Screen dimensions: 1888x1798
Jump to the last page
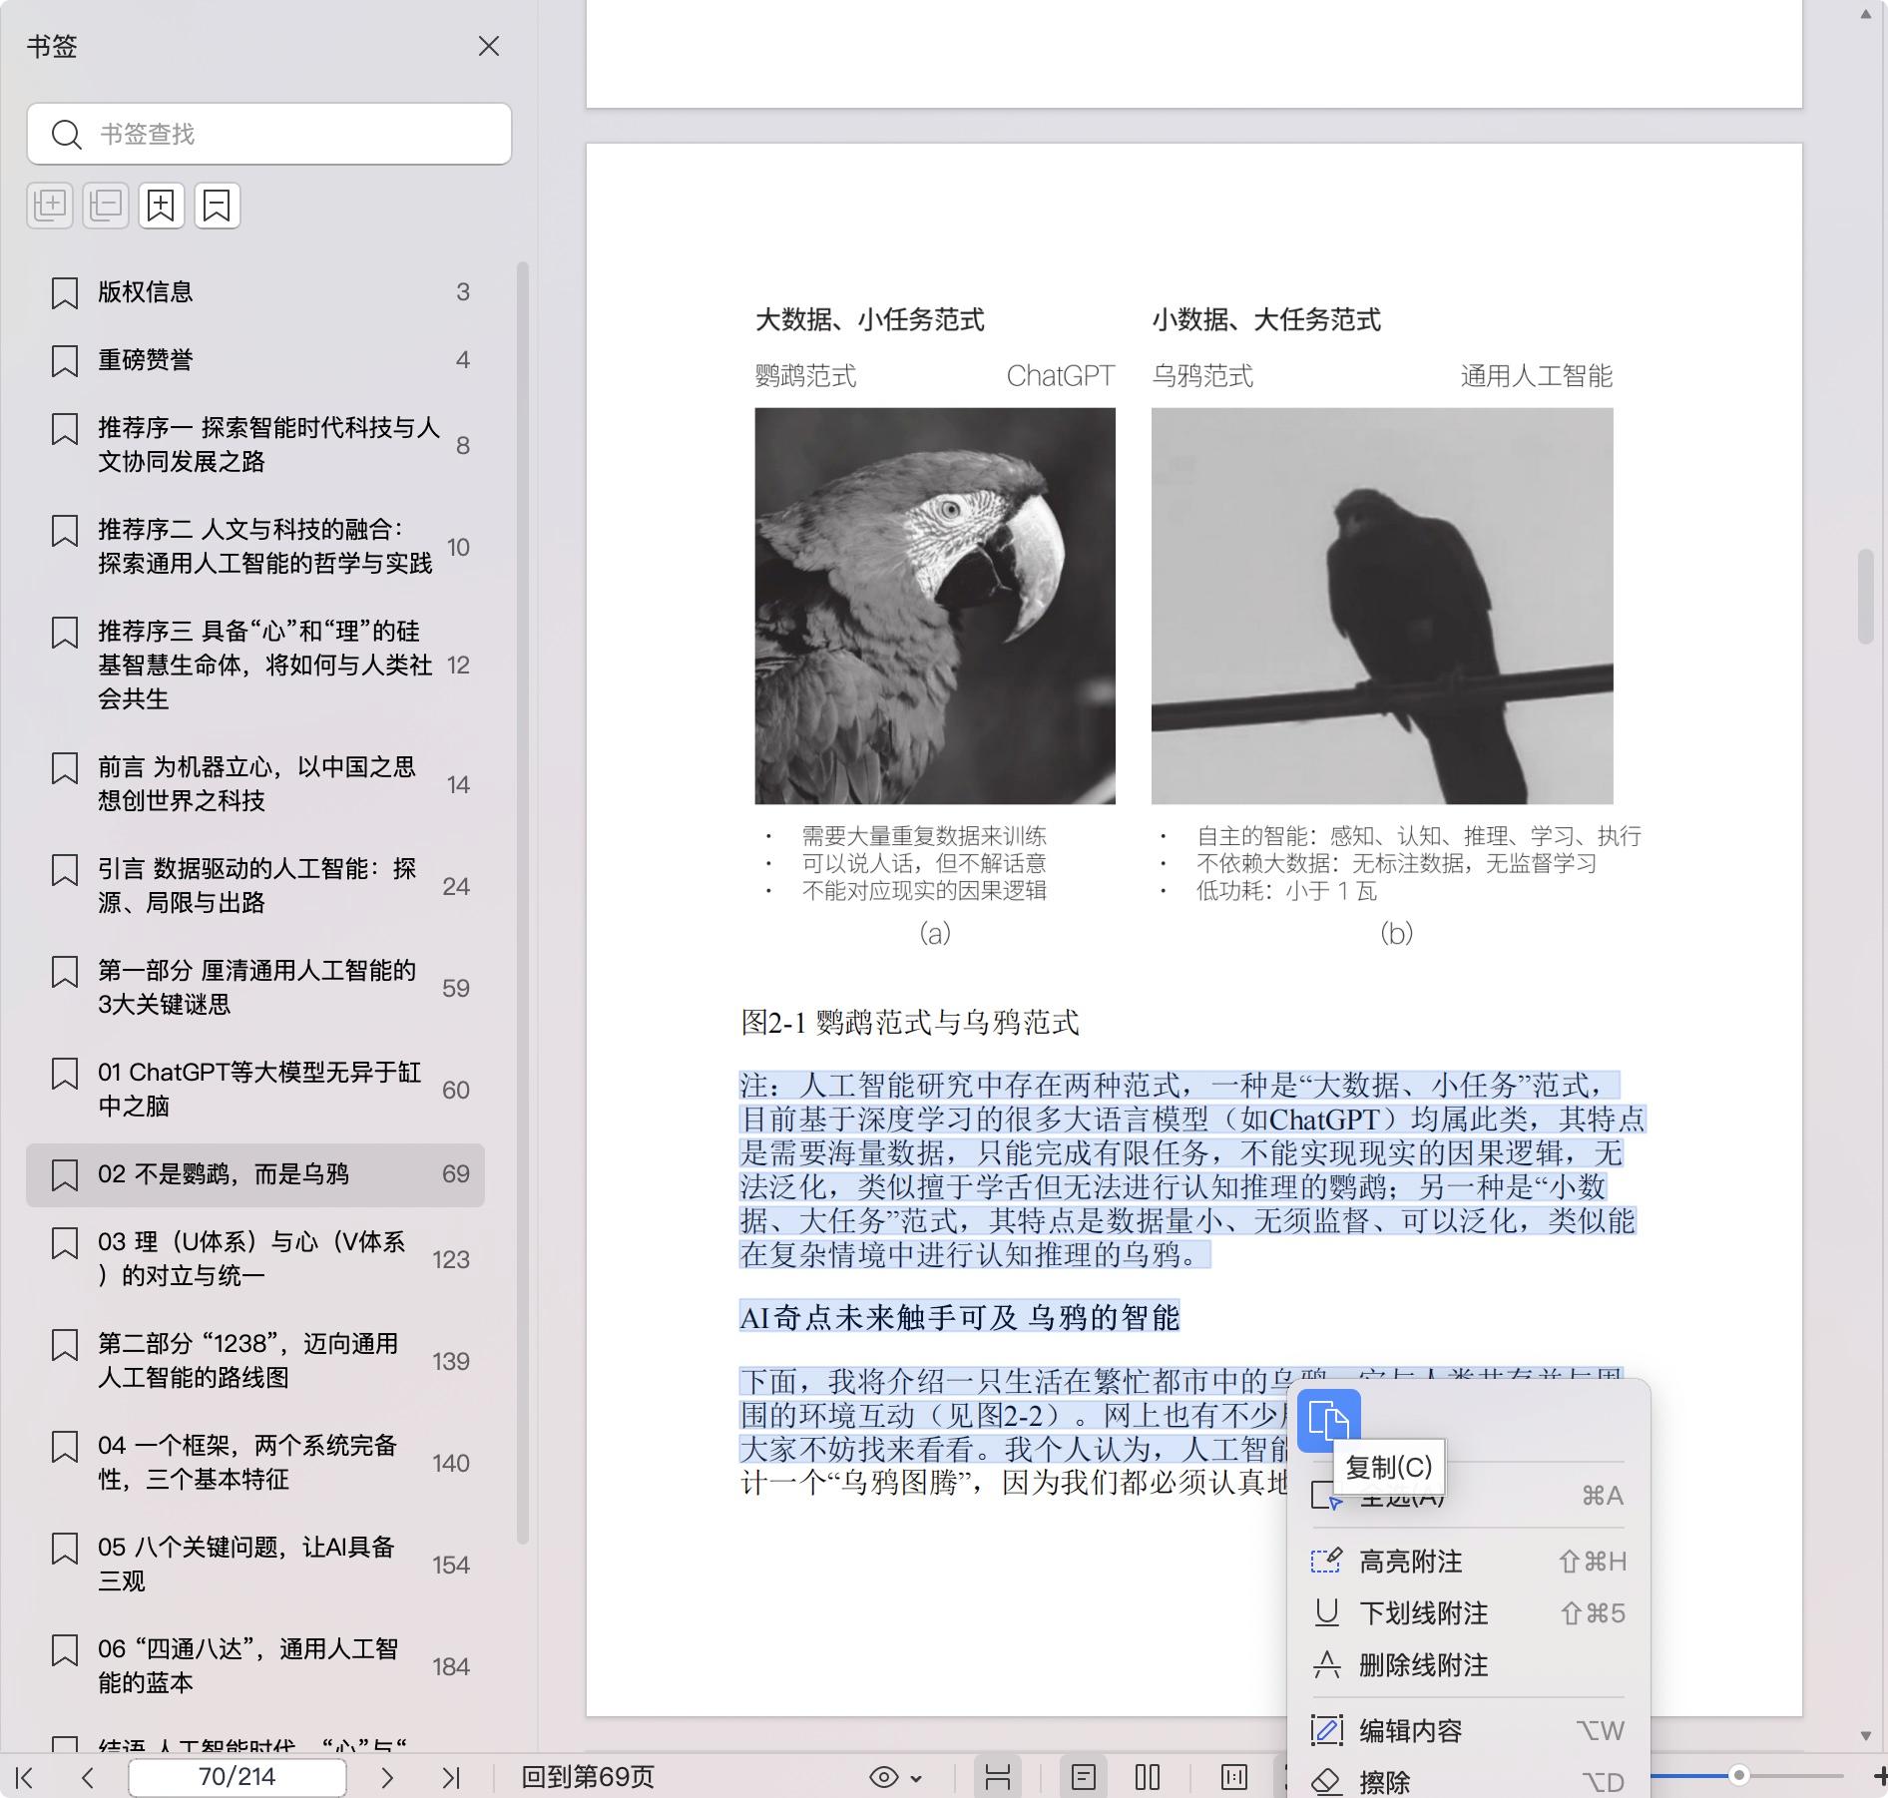(451, 1777)
